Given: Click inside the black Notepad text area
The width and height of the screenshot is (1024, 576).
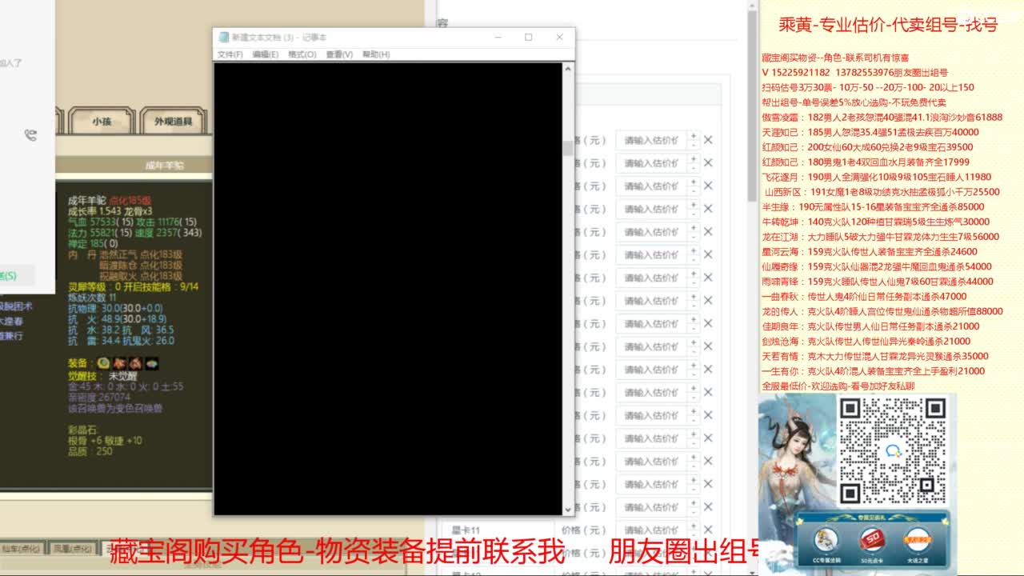Looking at the screenshot, I should point(388,288).
